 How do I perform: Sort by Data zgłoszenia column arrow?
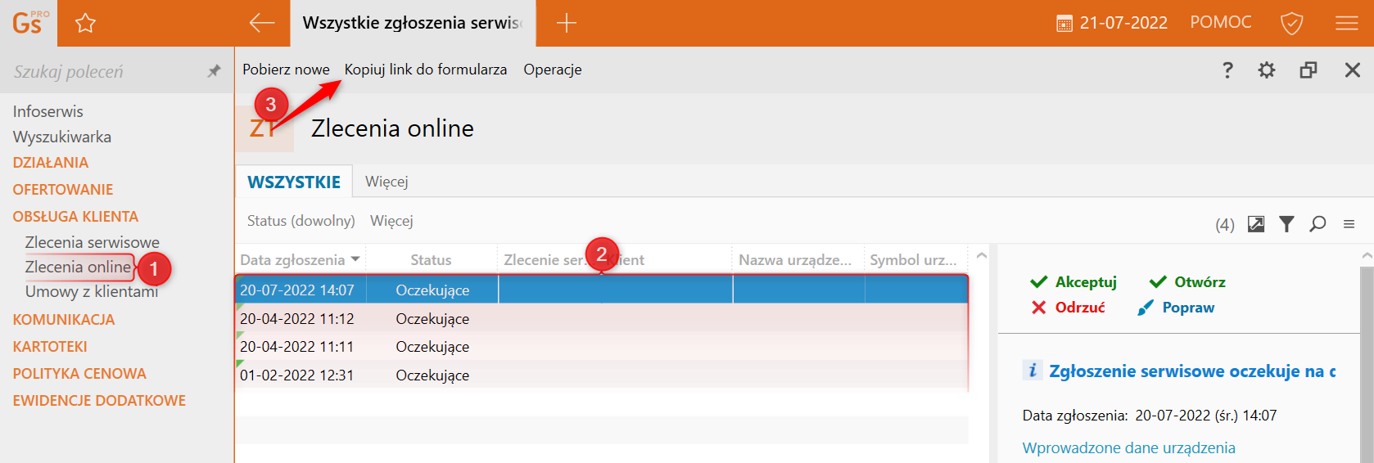pos(355,259)
